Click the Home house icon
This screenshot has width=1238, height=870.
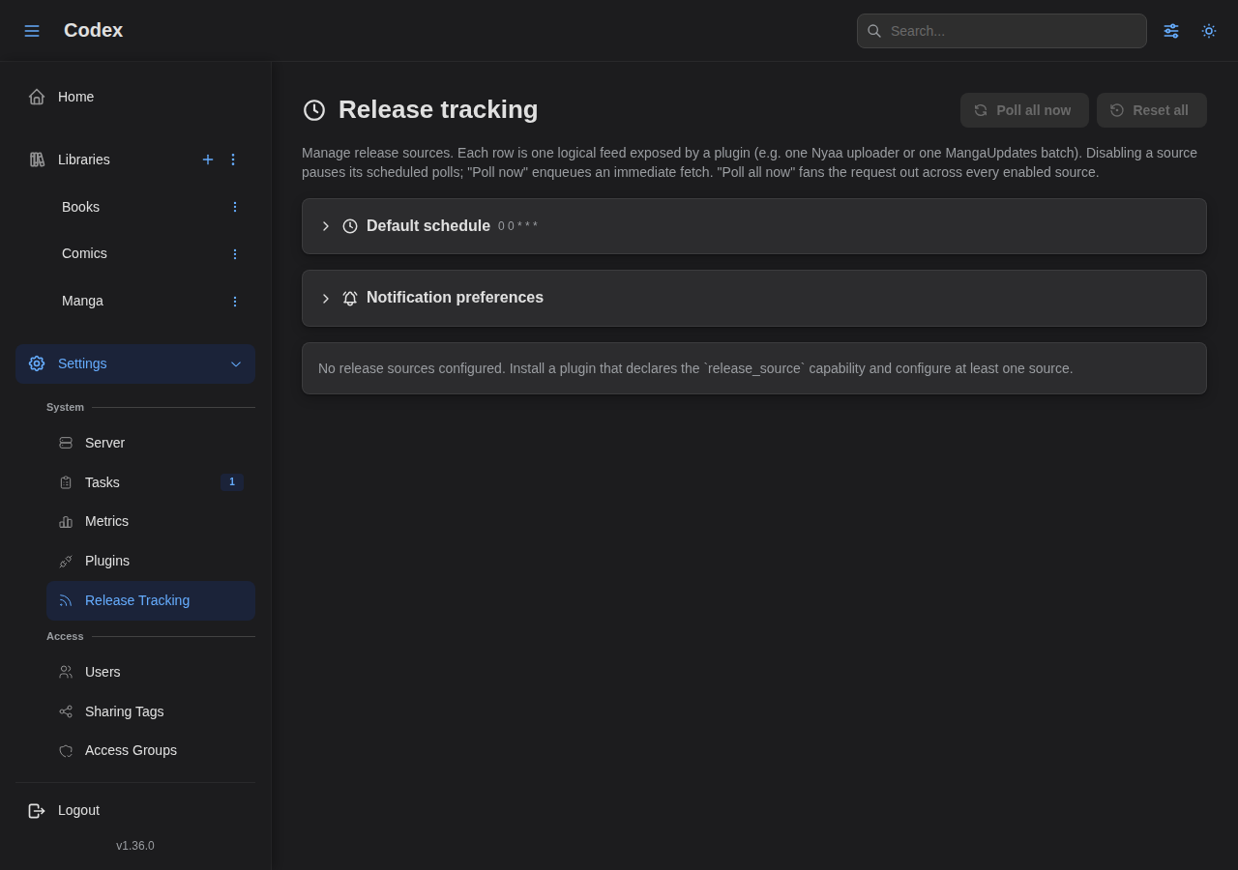(37, 97)
